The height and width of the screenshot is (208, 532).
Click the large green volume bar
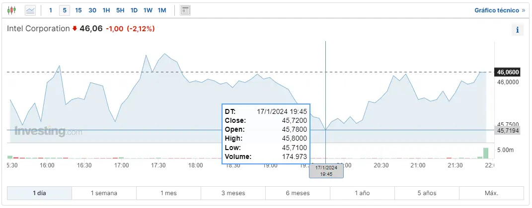pyautogui.click(x=486, y=153)
